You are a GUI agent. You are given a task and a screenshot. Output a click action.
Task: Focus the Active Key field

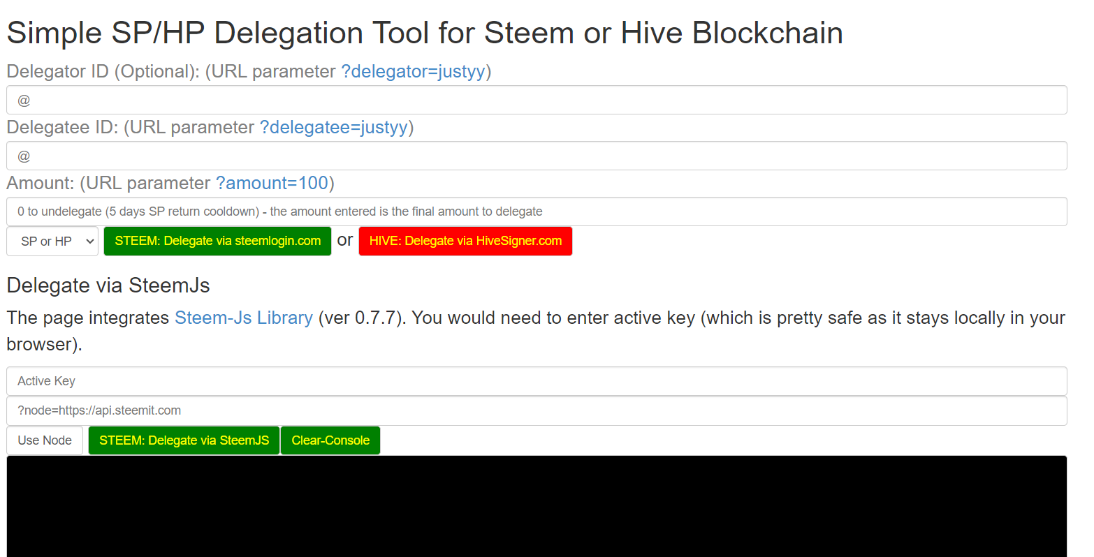[537, 381]
